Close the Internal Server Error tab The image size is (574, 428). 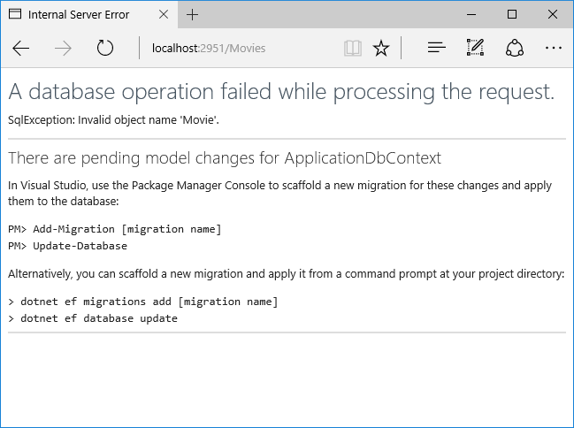tap(160, 15)
